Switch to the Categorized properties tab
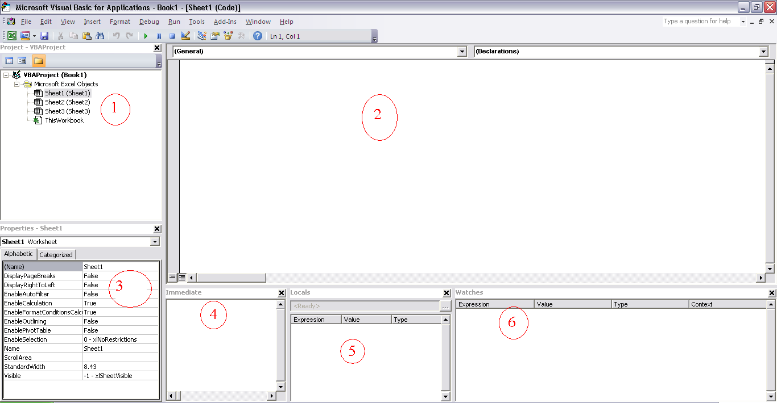The image size is (777, 403). coord(56,254)
